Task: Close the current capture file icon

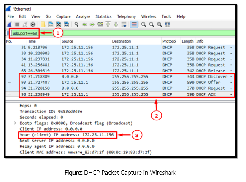Action: (x=59, y=24)
